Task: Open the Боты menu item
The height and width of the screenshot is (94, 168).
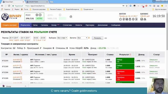Action: coord(35,25)
